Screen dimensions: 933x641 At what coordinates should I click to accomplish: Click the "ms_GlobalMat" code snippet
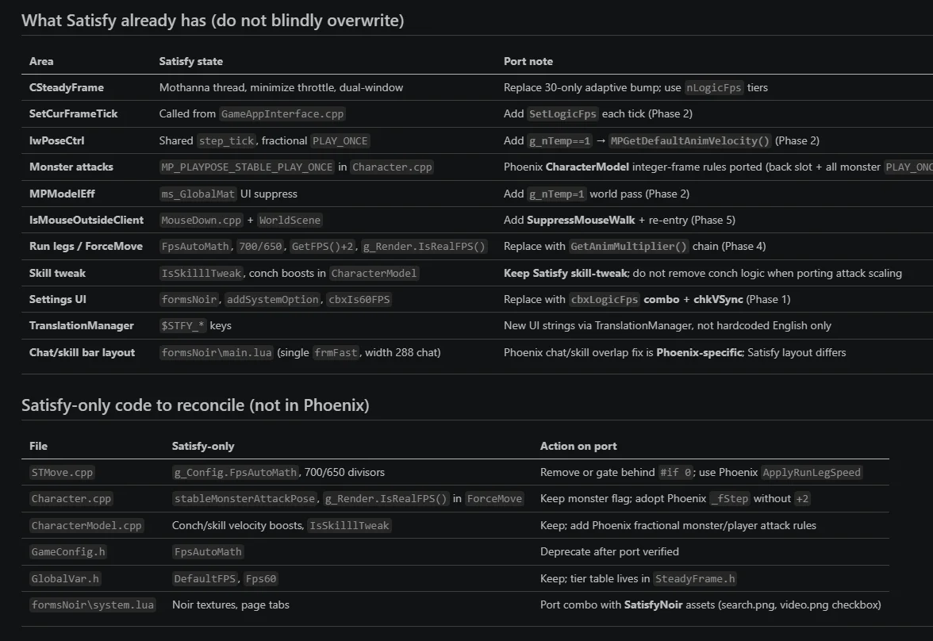(198, 194)
